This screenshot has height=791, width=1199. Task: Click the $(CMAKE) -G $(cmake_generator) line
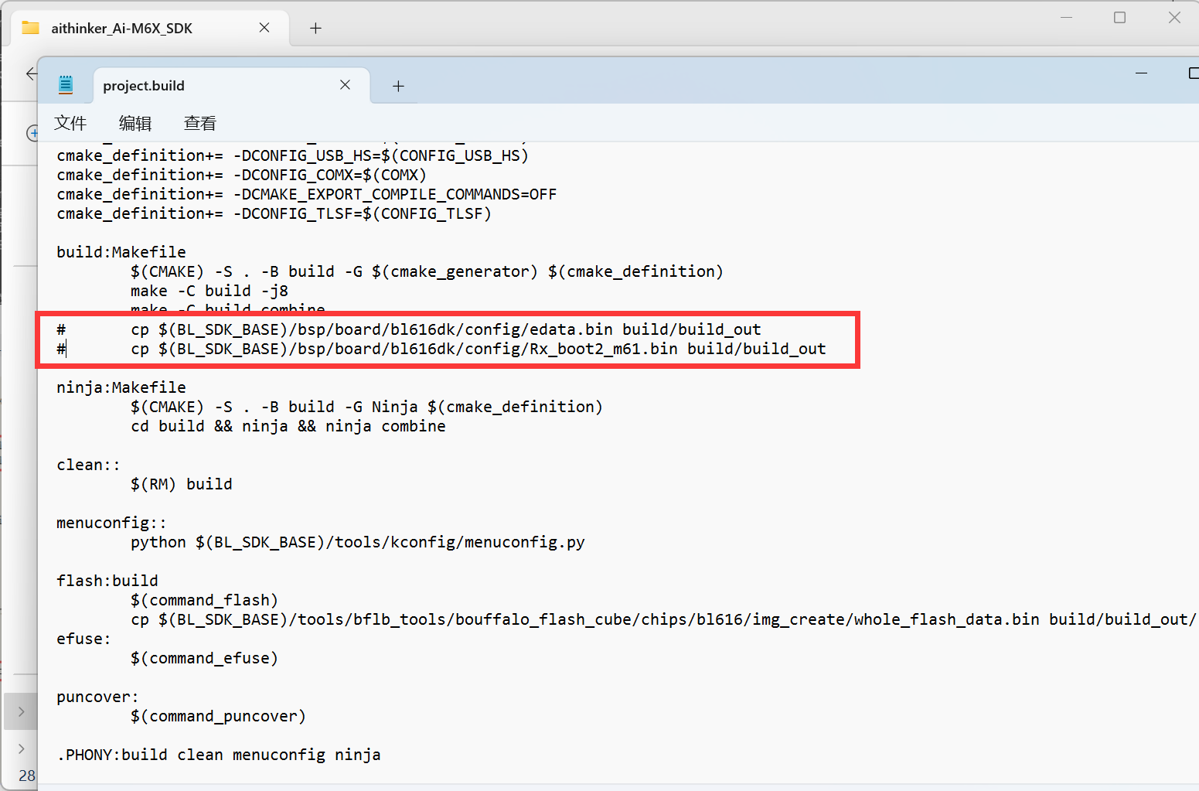point(427,271)
